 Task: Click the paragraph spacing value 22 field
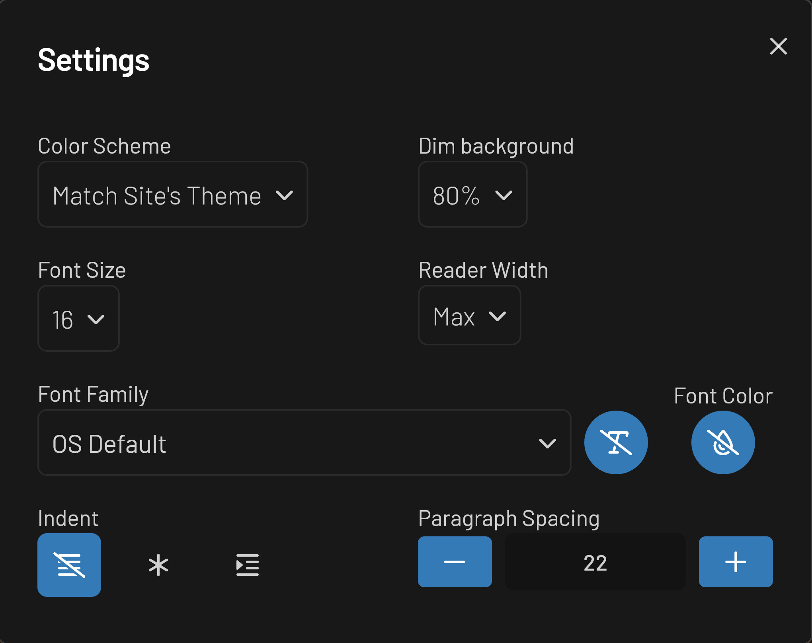pyautogui.click(x=595, y=562)
